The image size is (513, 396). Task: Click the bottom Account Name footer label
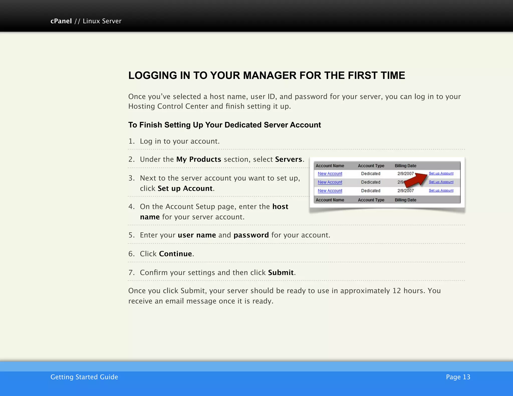pos(330,200)
